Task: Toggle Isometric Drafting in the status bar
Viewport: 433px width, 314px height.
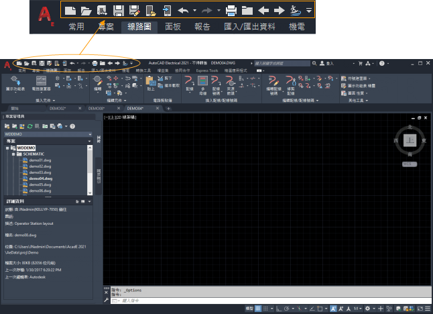Action: 300,309
